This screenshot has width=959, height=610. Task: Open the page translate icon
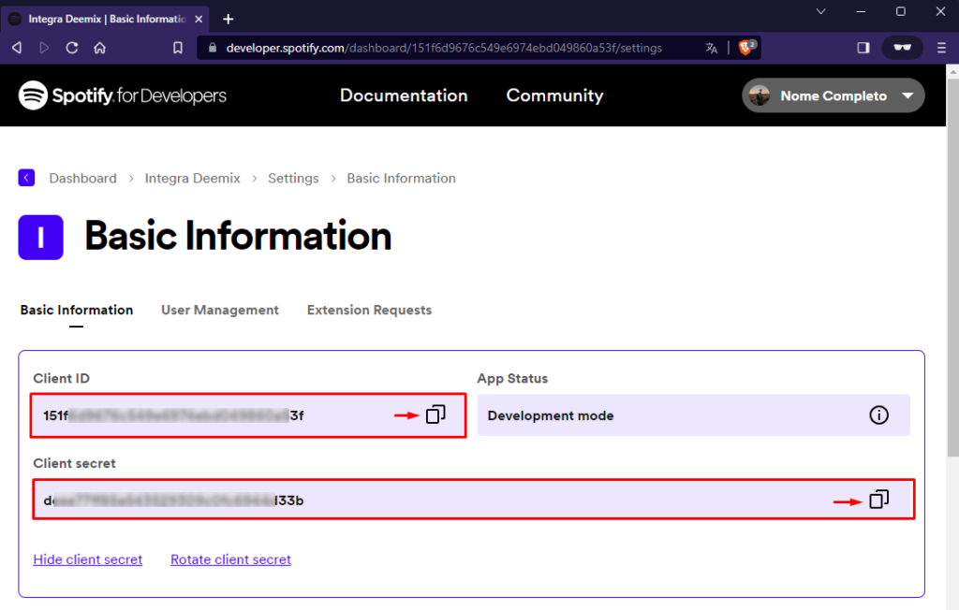tap(712, 48)
